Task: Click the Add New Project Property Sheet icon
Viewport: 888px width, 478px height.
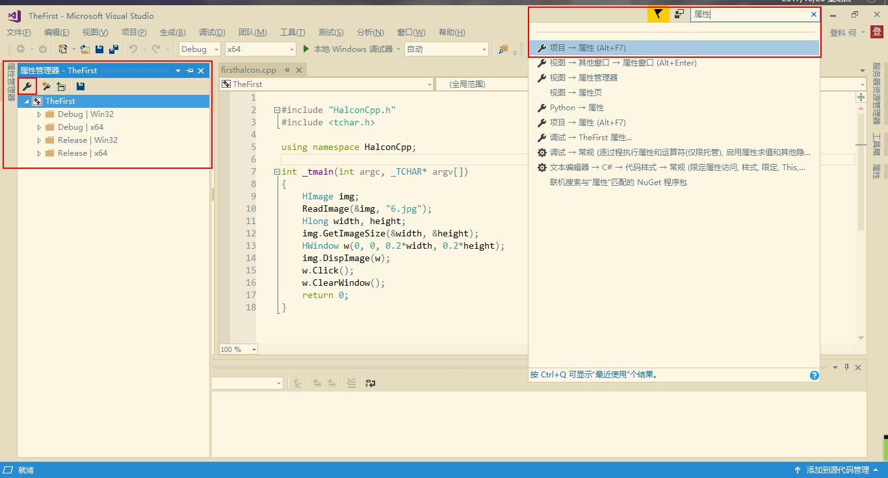Action: [46, 86]
